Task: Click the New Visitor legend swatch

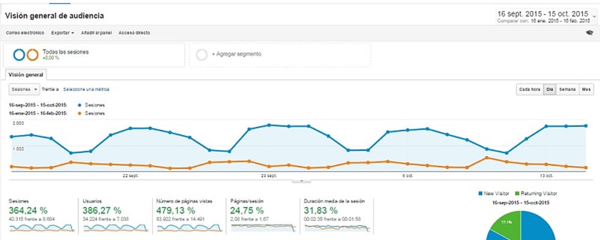Action: point(480,194)
